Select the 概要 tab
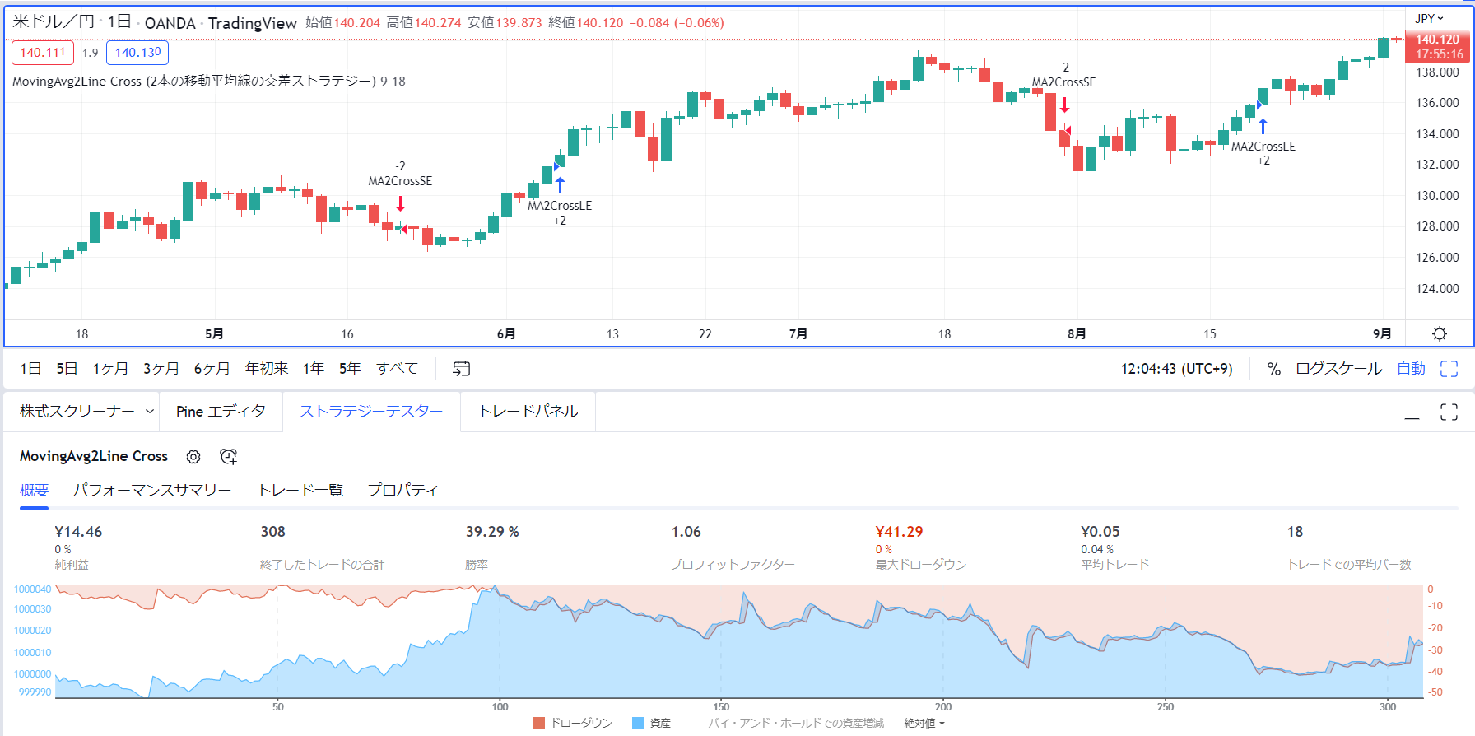This screenshot has width=1475, height=736. click(x=35, y=490)
